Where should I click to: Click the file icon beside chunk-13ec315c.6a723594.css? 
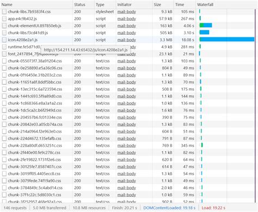pyautogui.click(x=4, y=89)
